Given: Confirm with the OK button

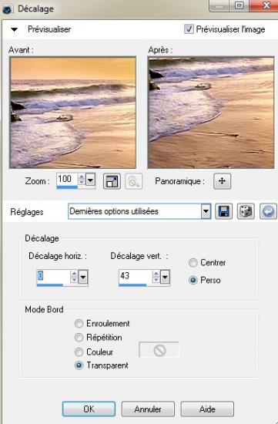Looking at the screenshot, I should coord(89,409).
